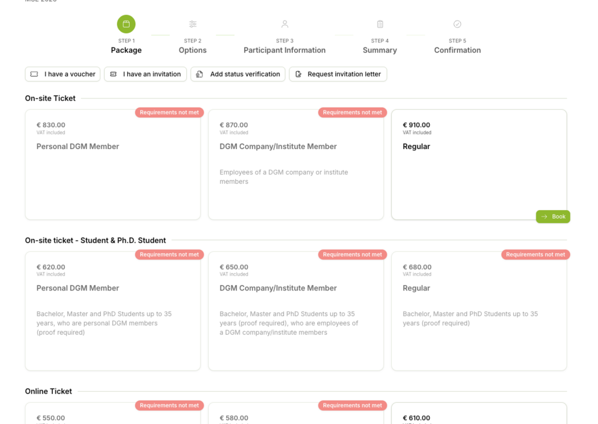Viewport: 598px width, 424px height.
Task: Click Requirements not met badge on € 580.00 card
Action: click(x=353, y=405)
